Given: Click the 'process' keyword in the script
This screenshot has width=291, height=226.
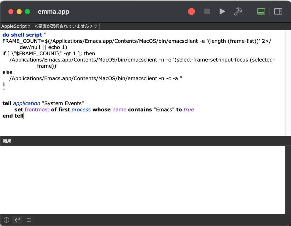Looking at the screenshot, I should click(x=81, y=110).
